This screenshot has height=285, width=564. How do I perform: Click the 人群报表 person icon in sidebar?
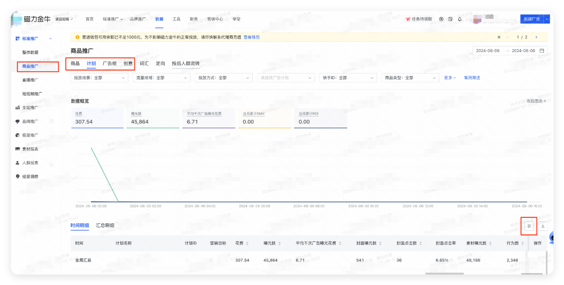(x=17, y=163)
